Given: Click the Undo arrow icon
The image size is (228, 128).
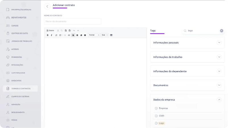Looking at the screenshot, I should pyautogui.click(x=74, y=31).
